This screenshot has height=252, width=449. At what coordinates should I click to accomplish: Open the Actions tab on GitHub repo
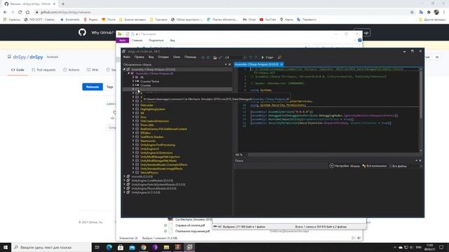click(x=72, y=70)
